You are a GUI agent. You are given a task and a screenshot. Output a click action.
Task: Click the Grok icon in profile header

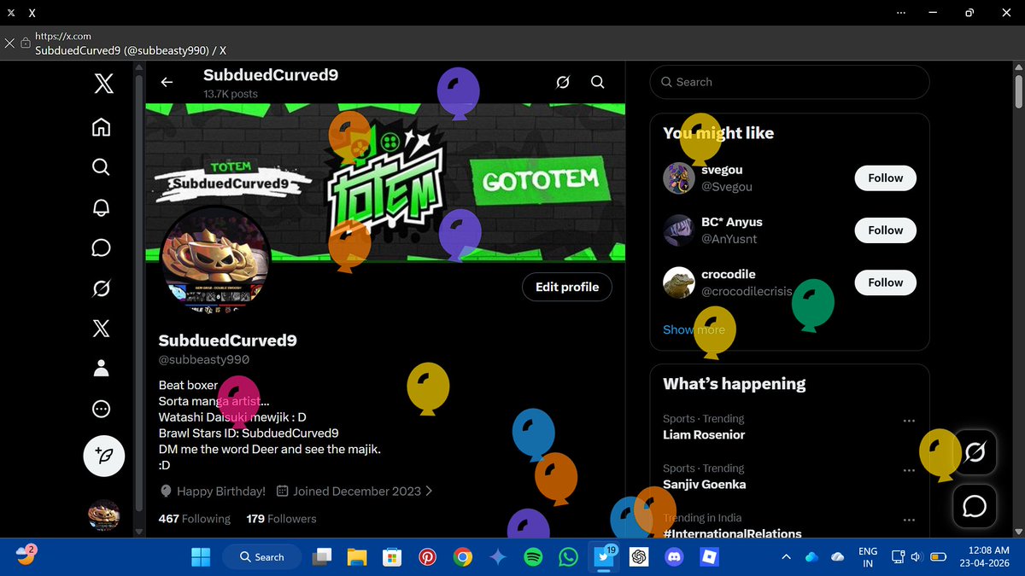pyautogui.click(x=562, y=82)
